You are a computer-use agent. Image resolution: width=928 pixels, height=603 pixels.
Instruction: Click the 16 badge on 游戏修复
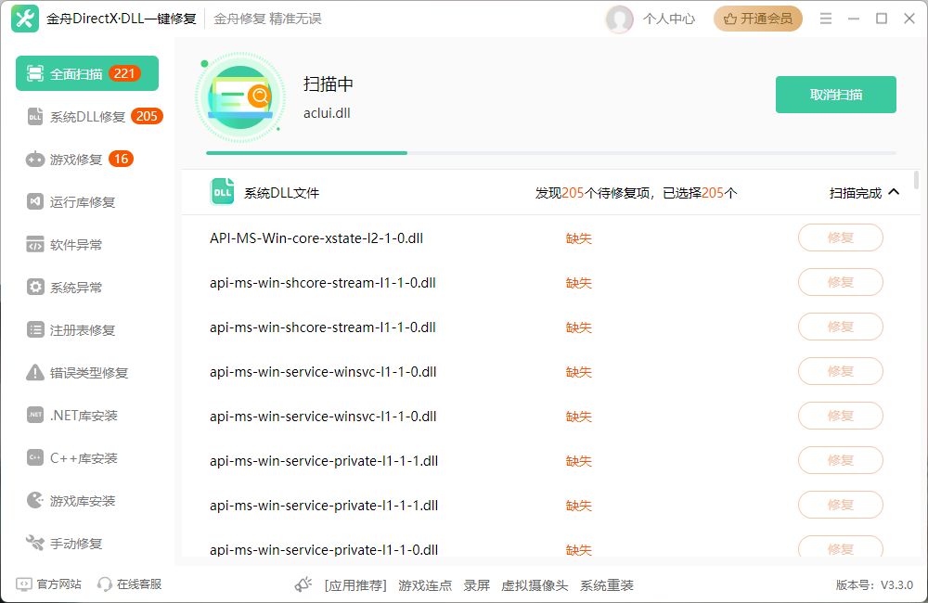click(122, 159)
